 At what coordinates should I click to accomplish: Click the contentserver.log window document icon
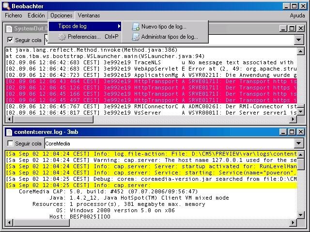tap(9, 132)
